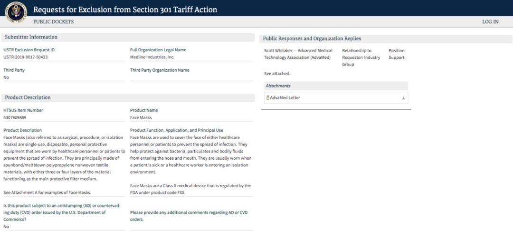
Task: Click the HTSUS Item Number 6307909889
Action: coord(15,117)
